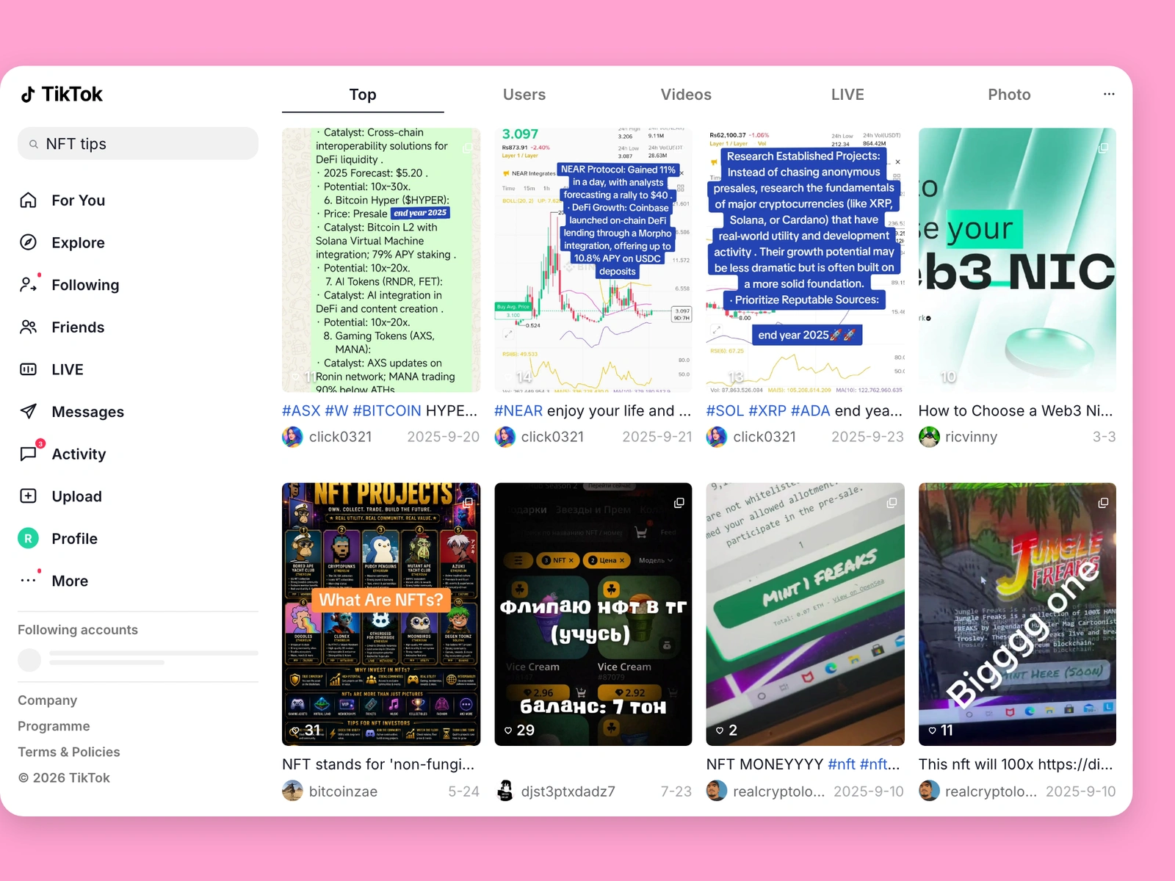Switch to the Users tab

coord(524,95)
